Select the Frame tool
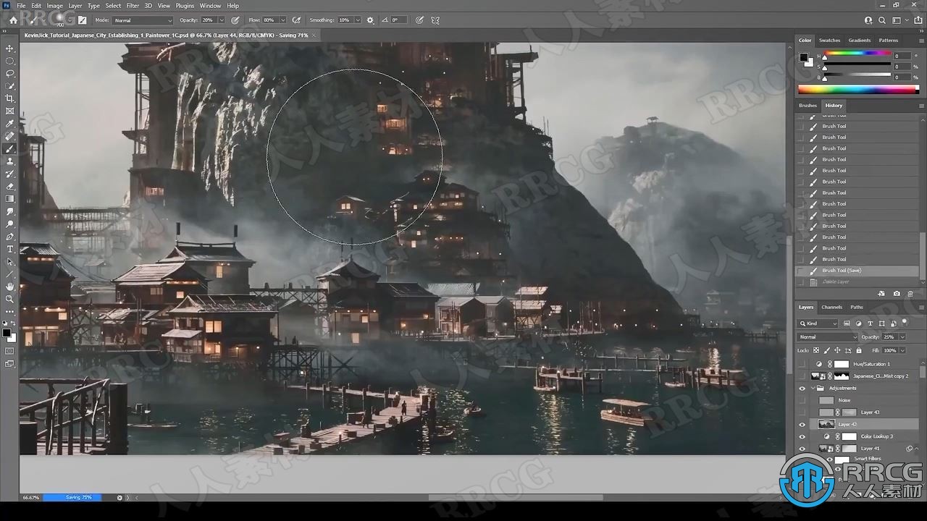This screenshot has width=927, height=521. point(9,111)
